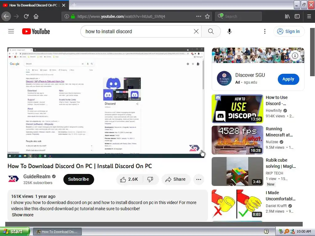The height and width of the screenshot is (236, 315).
Task: Toggle the browser sidebar icon
Action: tap(297, 17)
